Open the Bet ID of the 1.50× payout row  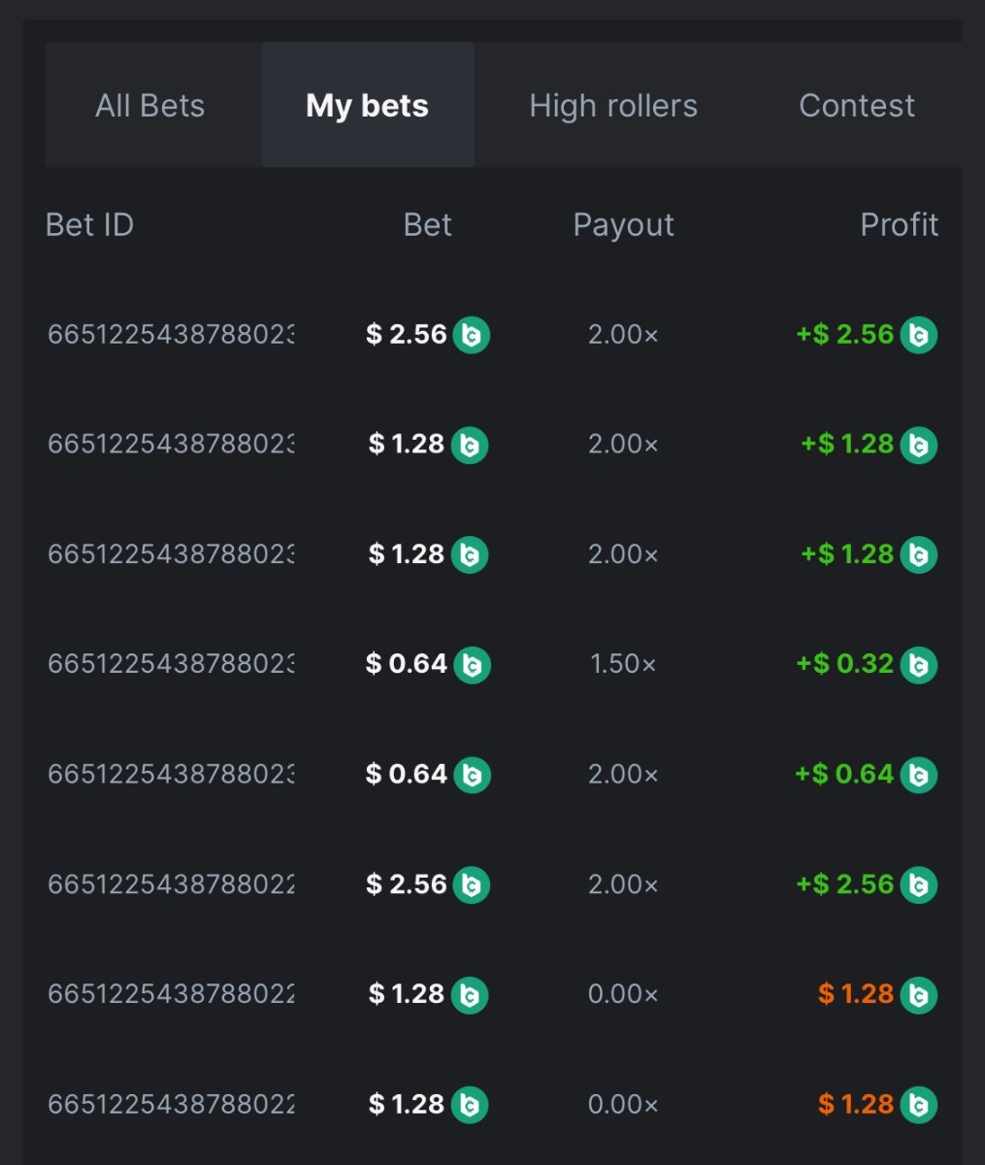point(171,664)
